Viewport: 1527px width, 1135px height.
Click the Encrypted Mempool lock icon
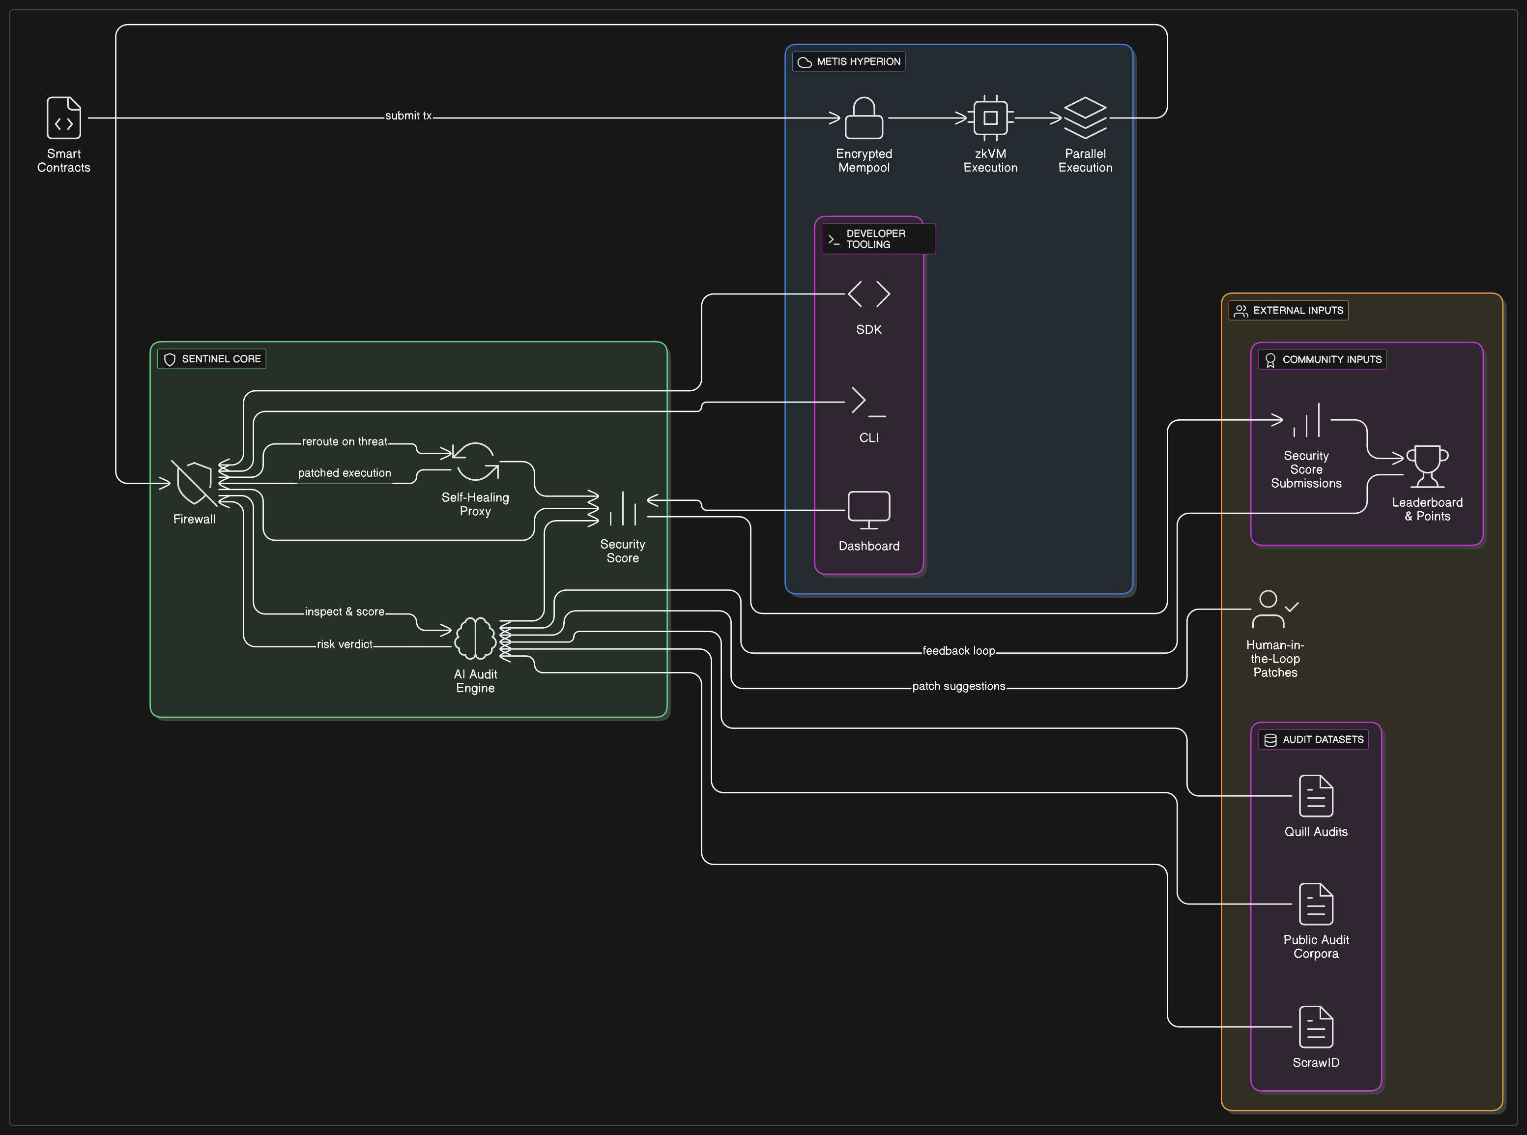pos(864,117)
